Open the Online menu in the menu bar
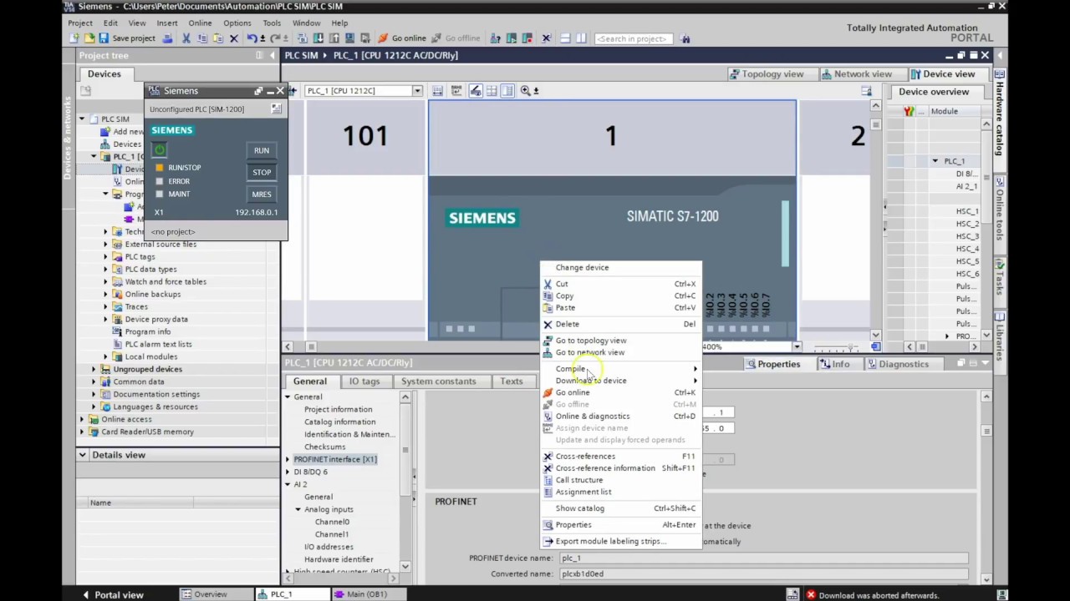Screen dimensions: 1070x601 pos(200,23)
